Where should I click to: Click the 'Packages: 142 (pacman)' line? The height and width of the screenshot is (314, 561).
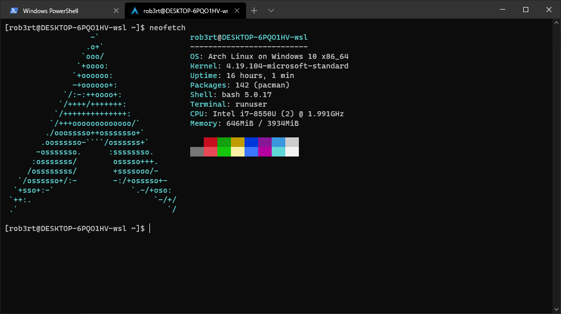239,85
